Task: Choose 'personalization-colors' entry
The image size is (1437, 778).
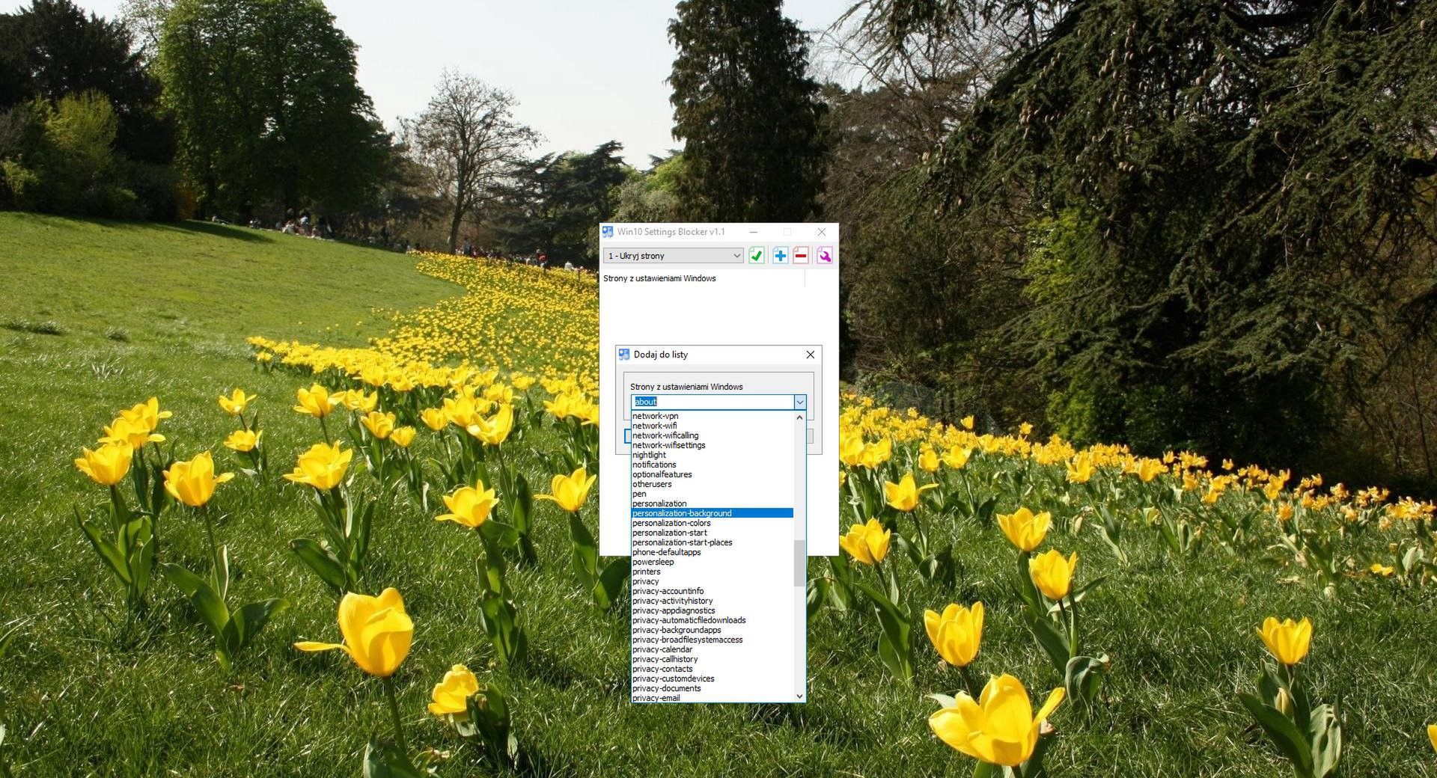Action: [712, 523]
